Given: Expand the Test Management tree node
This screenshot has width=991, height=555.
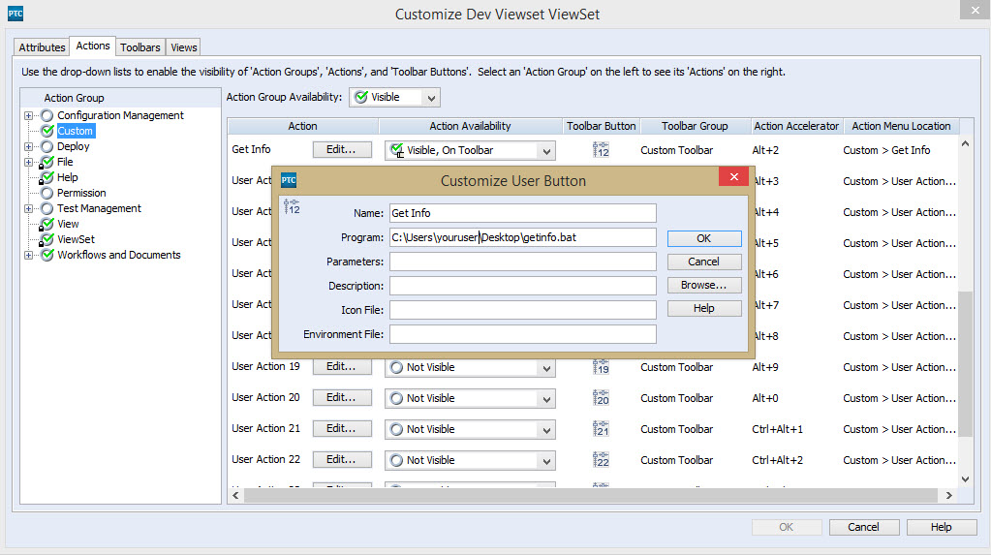Looking at the screenshot, I should 28,208.
